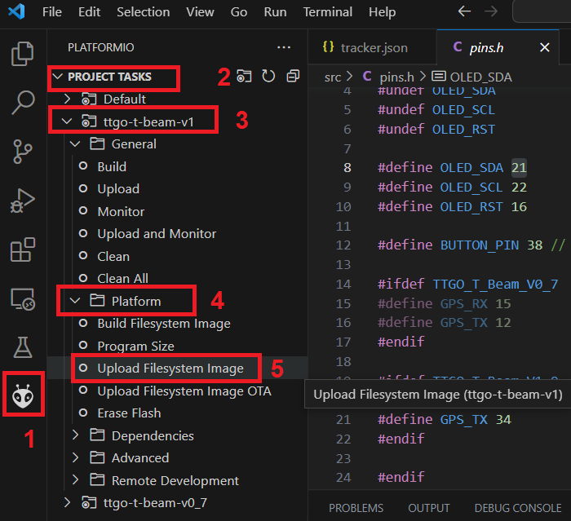Viewport: 571px width, 521px height.
Task: Run the Upload Filesystem Image task
Action: click(x=170, y=369)
